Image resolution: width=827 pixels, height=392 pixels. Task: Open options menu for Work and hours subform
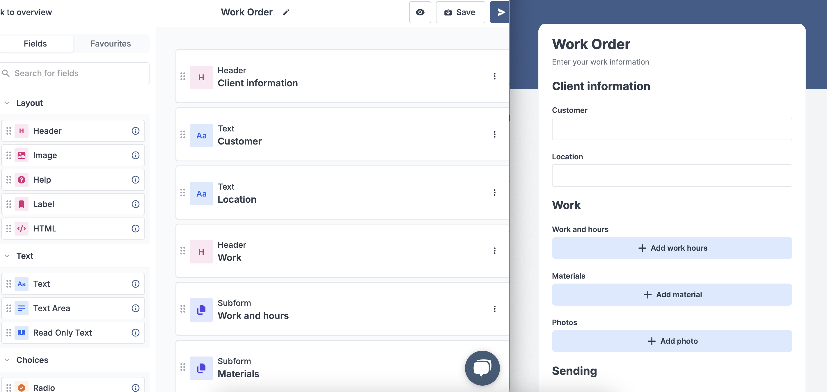point(494,309)
